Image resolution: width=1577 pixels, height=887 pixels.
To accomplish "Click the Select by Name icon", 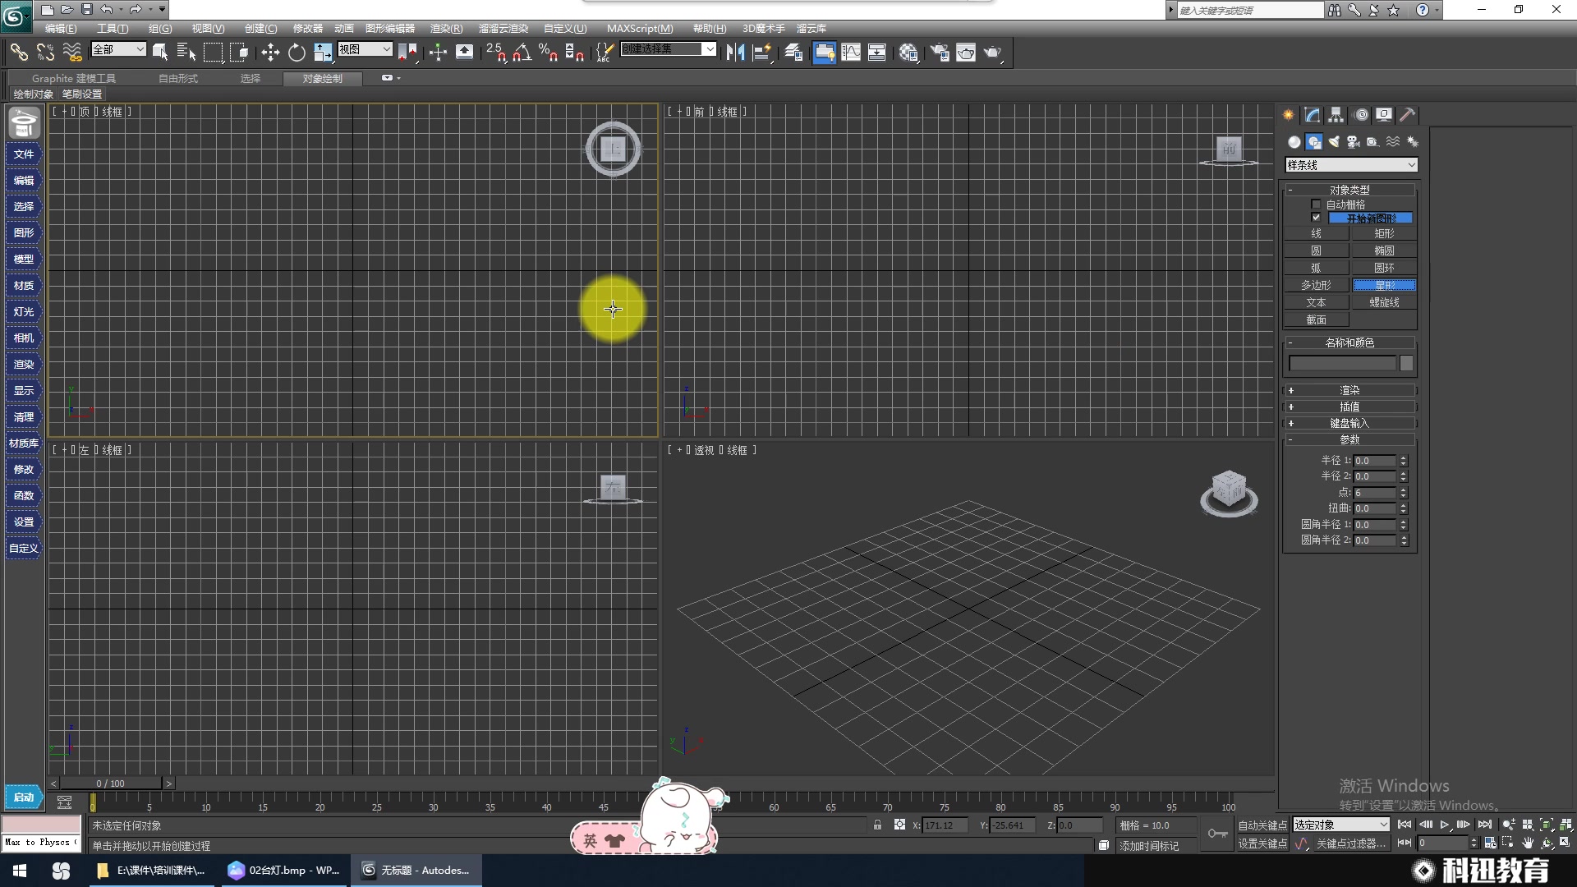I will coord(186,53).
